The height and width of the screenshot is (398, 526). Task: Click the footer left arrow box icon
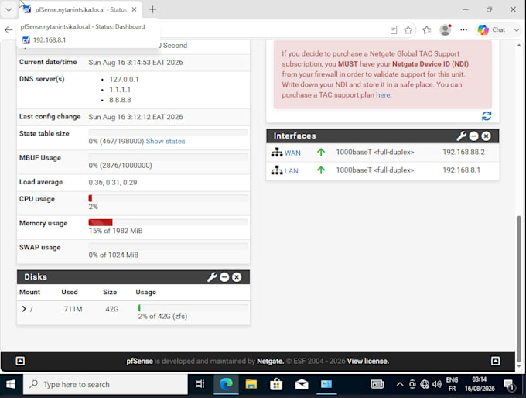point(20,361)
